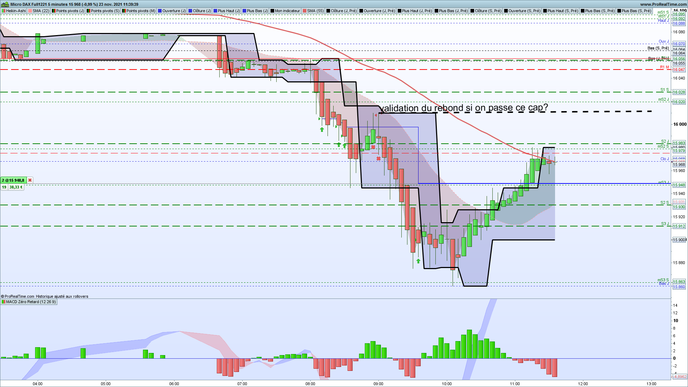Open Heikin-Ashi indicator settings
Image resolution: width=688 pixels, height=387 pixels.
16,11
